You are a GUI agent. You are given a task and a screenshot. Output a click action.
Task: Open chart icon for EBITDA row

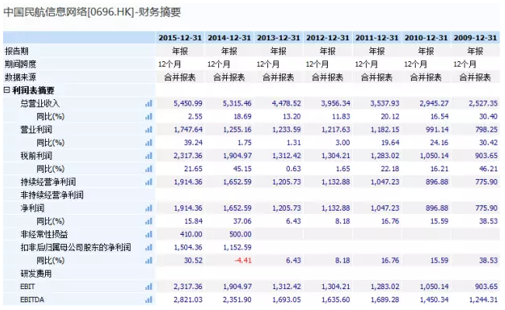(148, 300)
